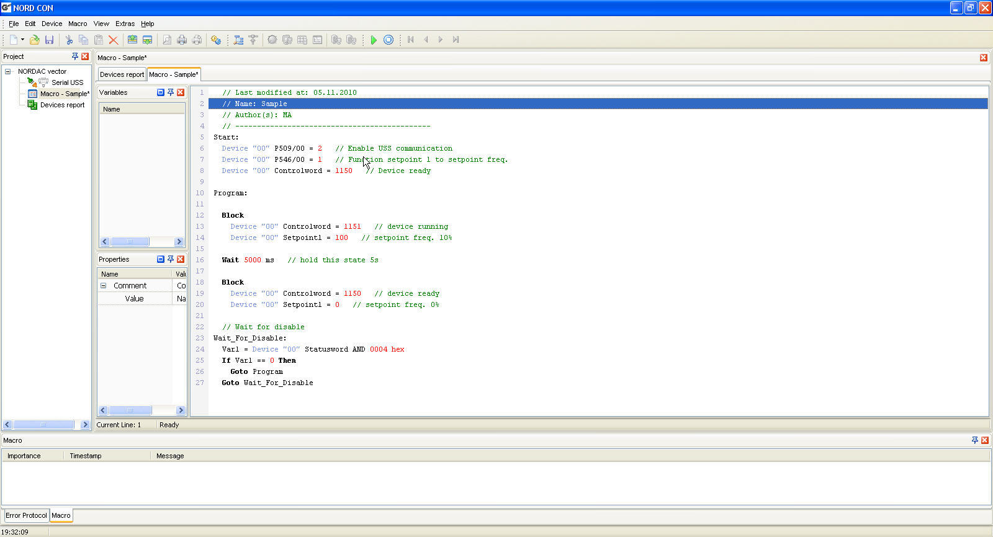
Task: Click right arrow of Properties scrollbar
Action: tap(181, 411)
